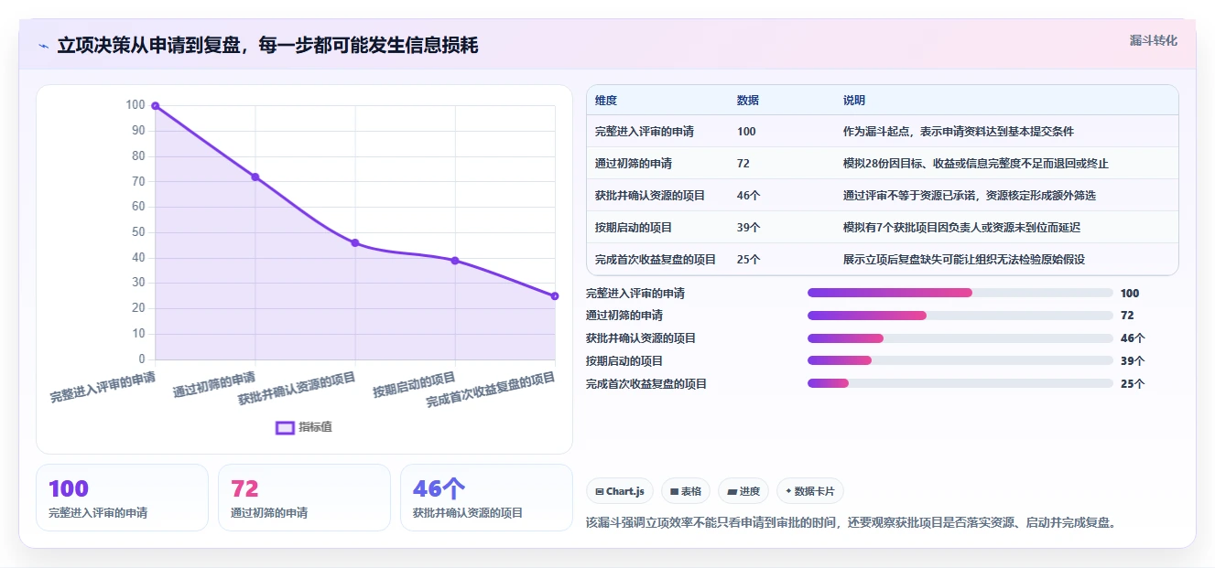
Task: Click footer note starting 该漏斗强调立项效率
Action: 851,523
